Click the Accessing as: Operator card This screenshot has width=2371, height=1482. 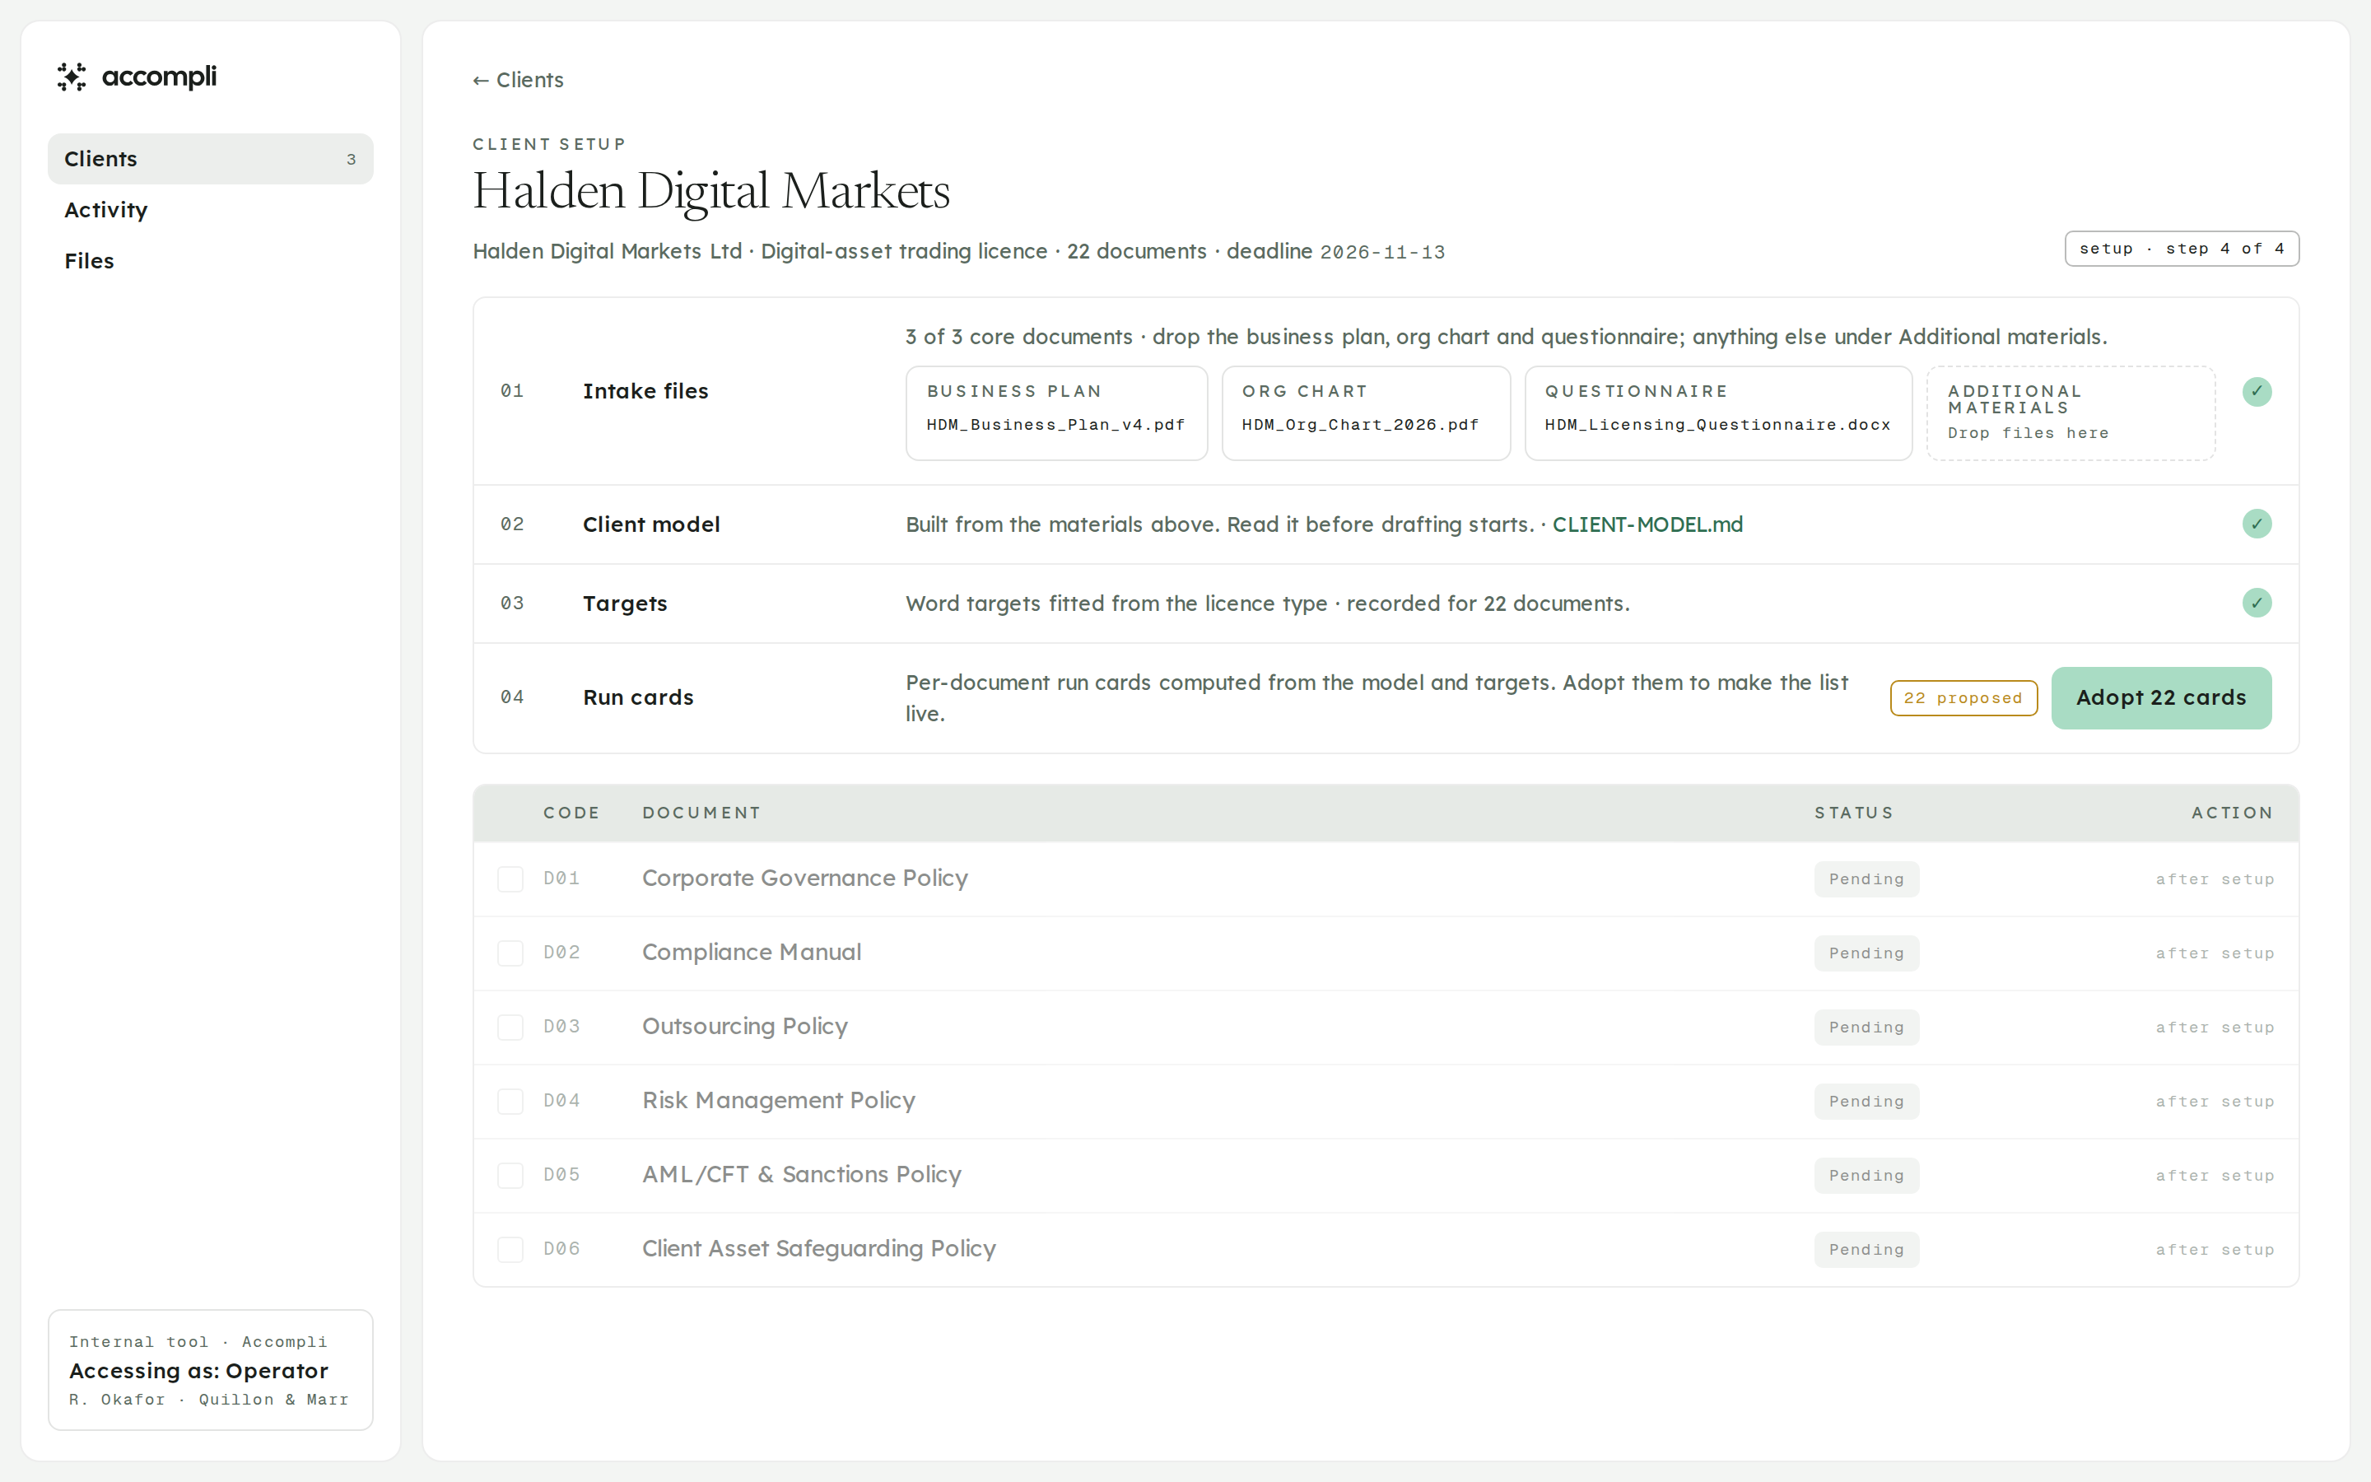[211, 1369]
